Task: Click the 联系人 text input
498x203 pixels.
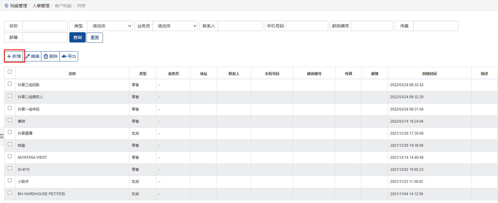Action: (240, 26)
